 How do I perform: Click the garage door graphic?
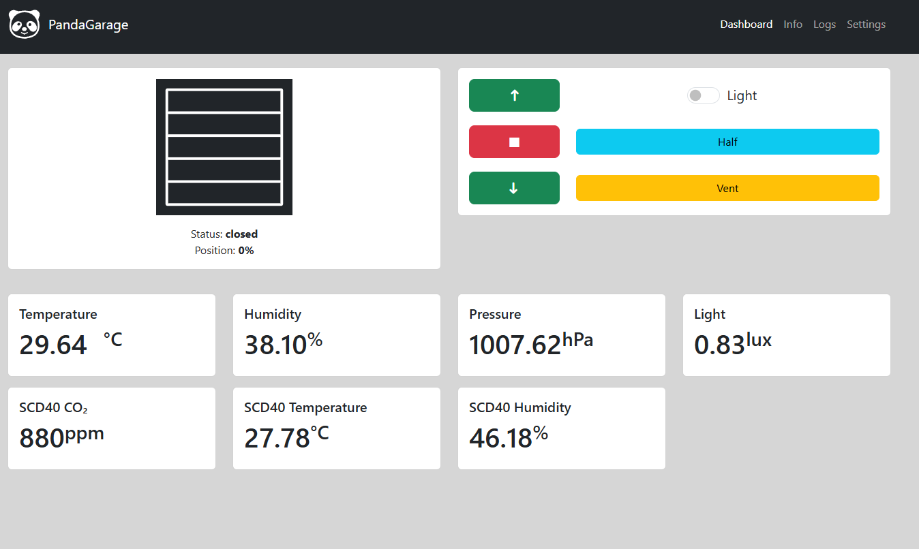pos(224,147)
